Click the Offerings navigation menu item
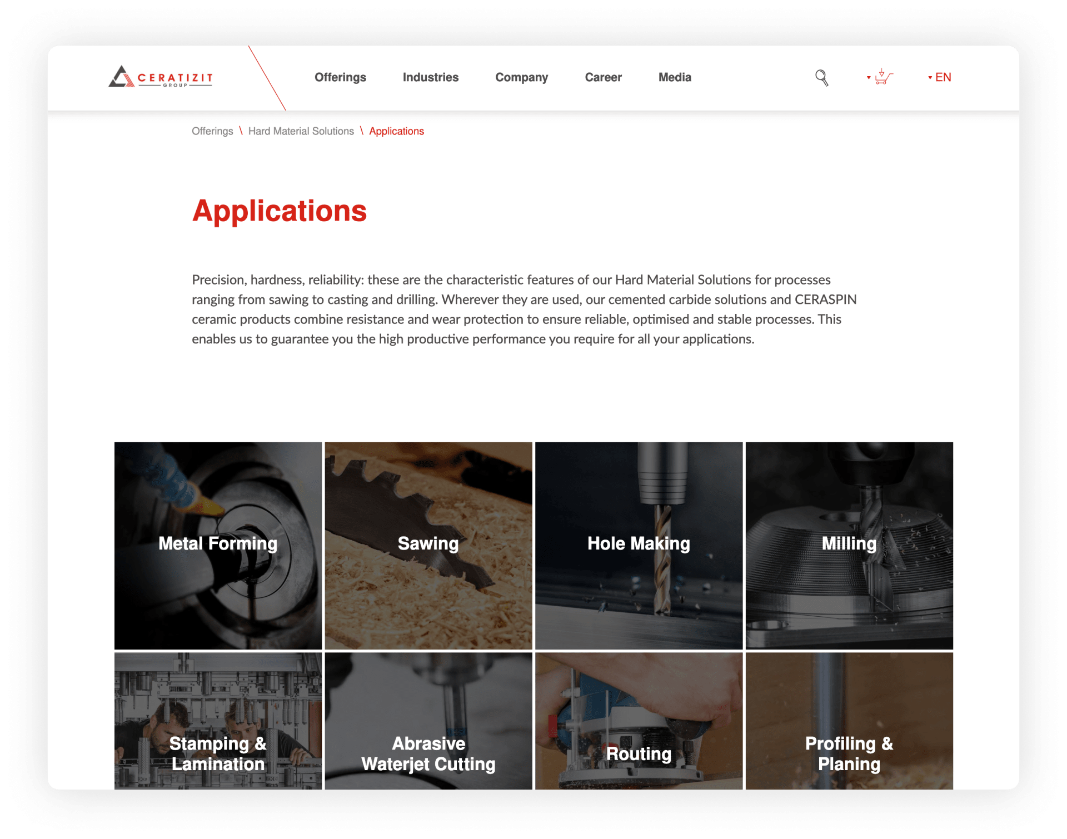1067x839 pixels. (x=341, y=78)
